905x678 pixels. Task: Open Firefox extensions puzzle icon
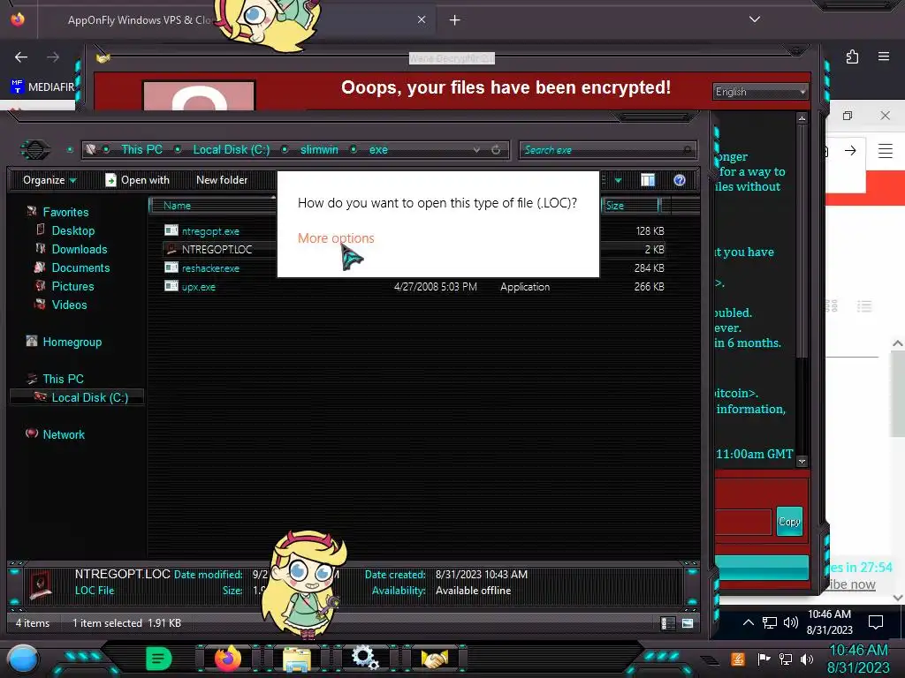[852, 56]
